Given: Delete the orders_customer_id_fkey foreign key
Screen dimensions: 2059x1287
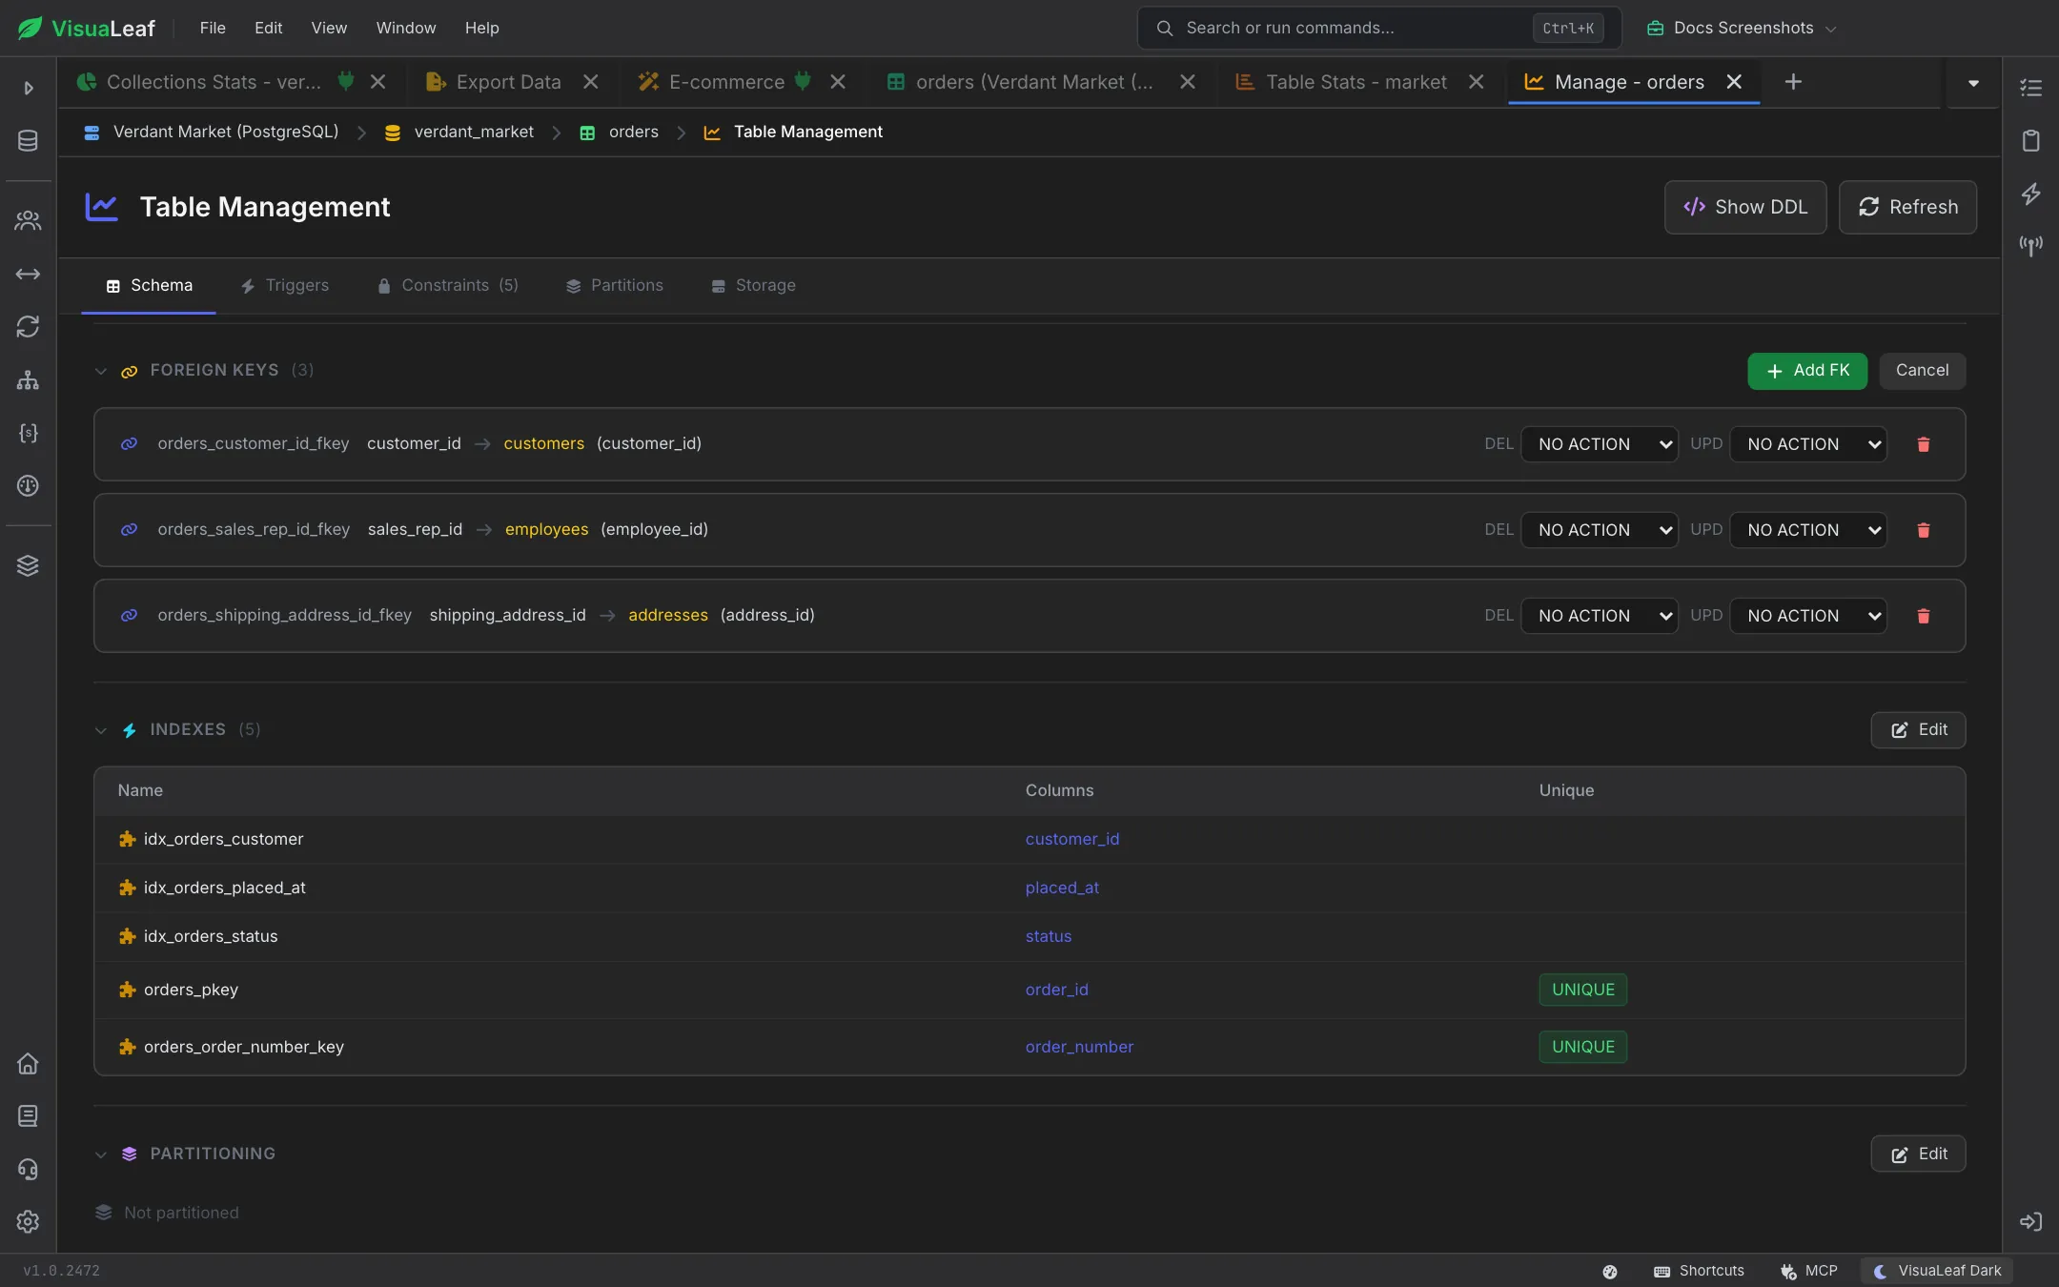Looking at the screenshot, I should coord(1923,444).
